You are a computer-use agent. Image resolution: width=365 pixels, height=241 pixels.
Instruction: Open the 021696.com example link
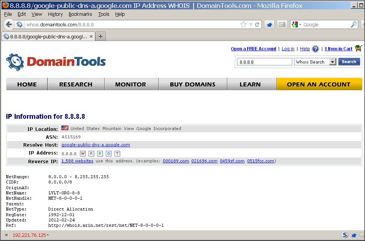(x=204, y=161)
